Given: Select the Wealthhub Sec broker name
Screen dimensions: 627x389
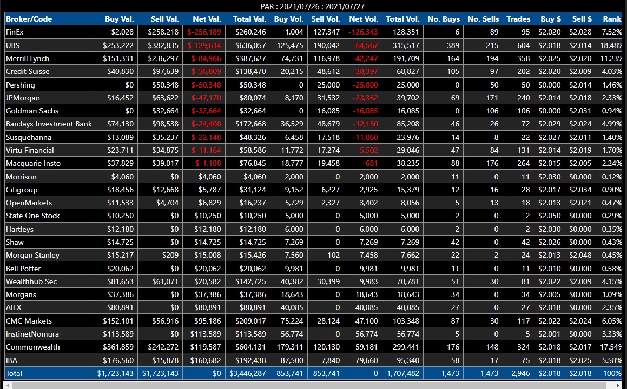Looking at the screenshot, I should point(31,281).
